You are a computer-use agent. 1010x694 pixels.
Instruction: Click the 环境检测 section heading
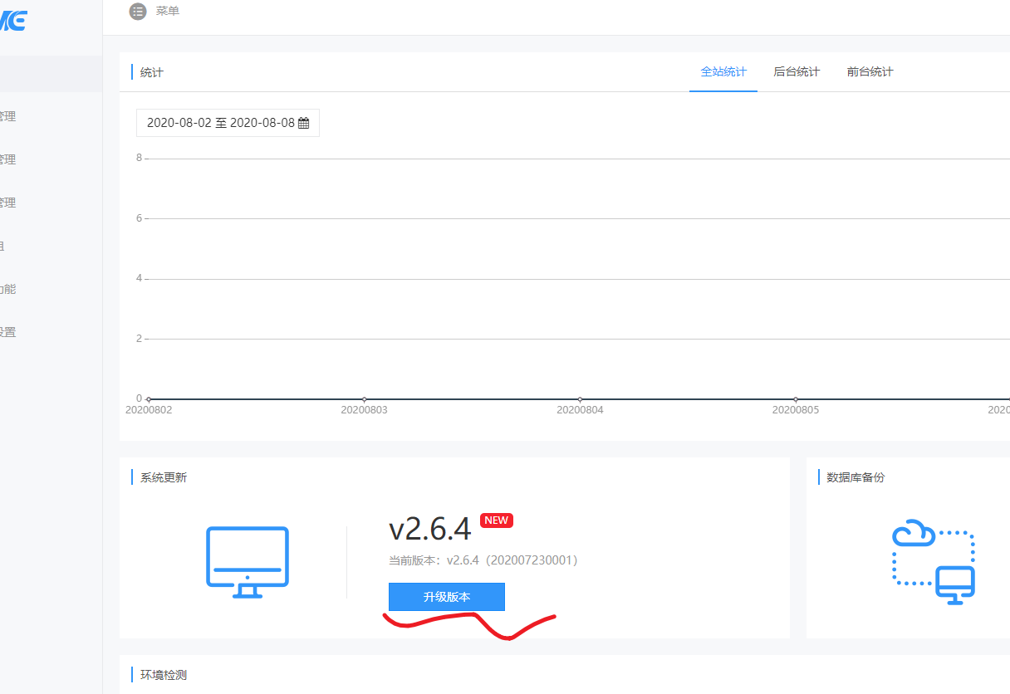[x=164, y=675]
